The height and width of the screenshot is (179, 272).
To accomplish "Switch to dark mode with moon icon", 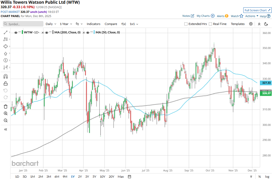I will (266, 24).
